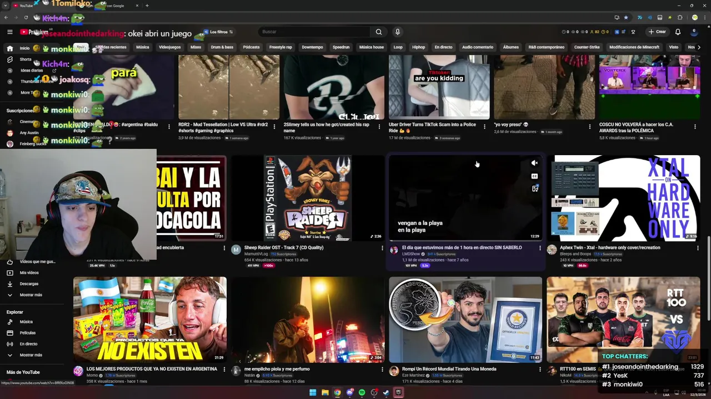Open the No Existen en Argentina thumbnail
Screen dimensions: 711x399
click(x=150, y=320)
